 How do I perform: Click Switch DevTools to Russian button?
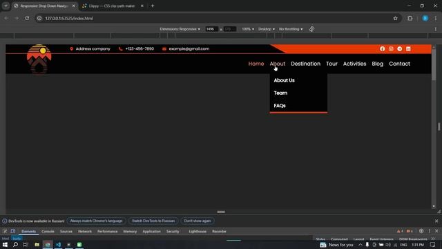coord(153,221)
